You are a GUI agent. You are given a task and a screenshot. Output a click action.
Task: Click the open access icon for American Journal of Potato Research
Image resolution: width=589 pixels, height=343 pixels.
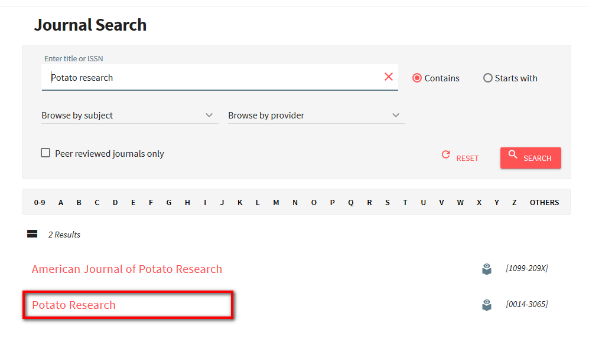(x=487, y=269)
